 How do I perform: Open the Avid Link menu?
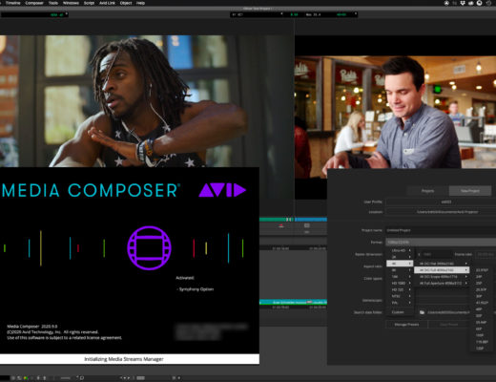[x=107, y=3]
